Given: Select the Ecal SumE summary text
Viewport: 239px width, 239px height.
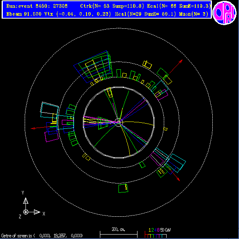Looking at the screenshot, I should (179, 6).
